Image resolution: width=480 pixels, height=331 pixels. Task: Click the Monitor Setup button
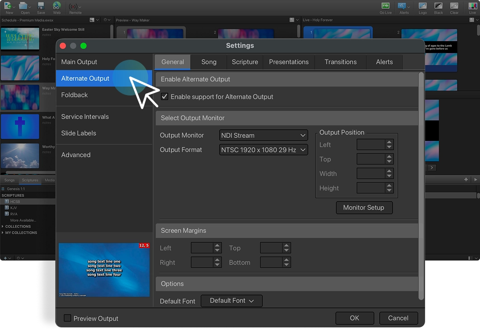click(x=364, y=207)
